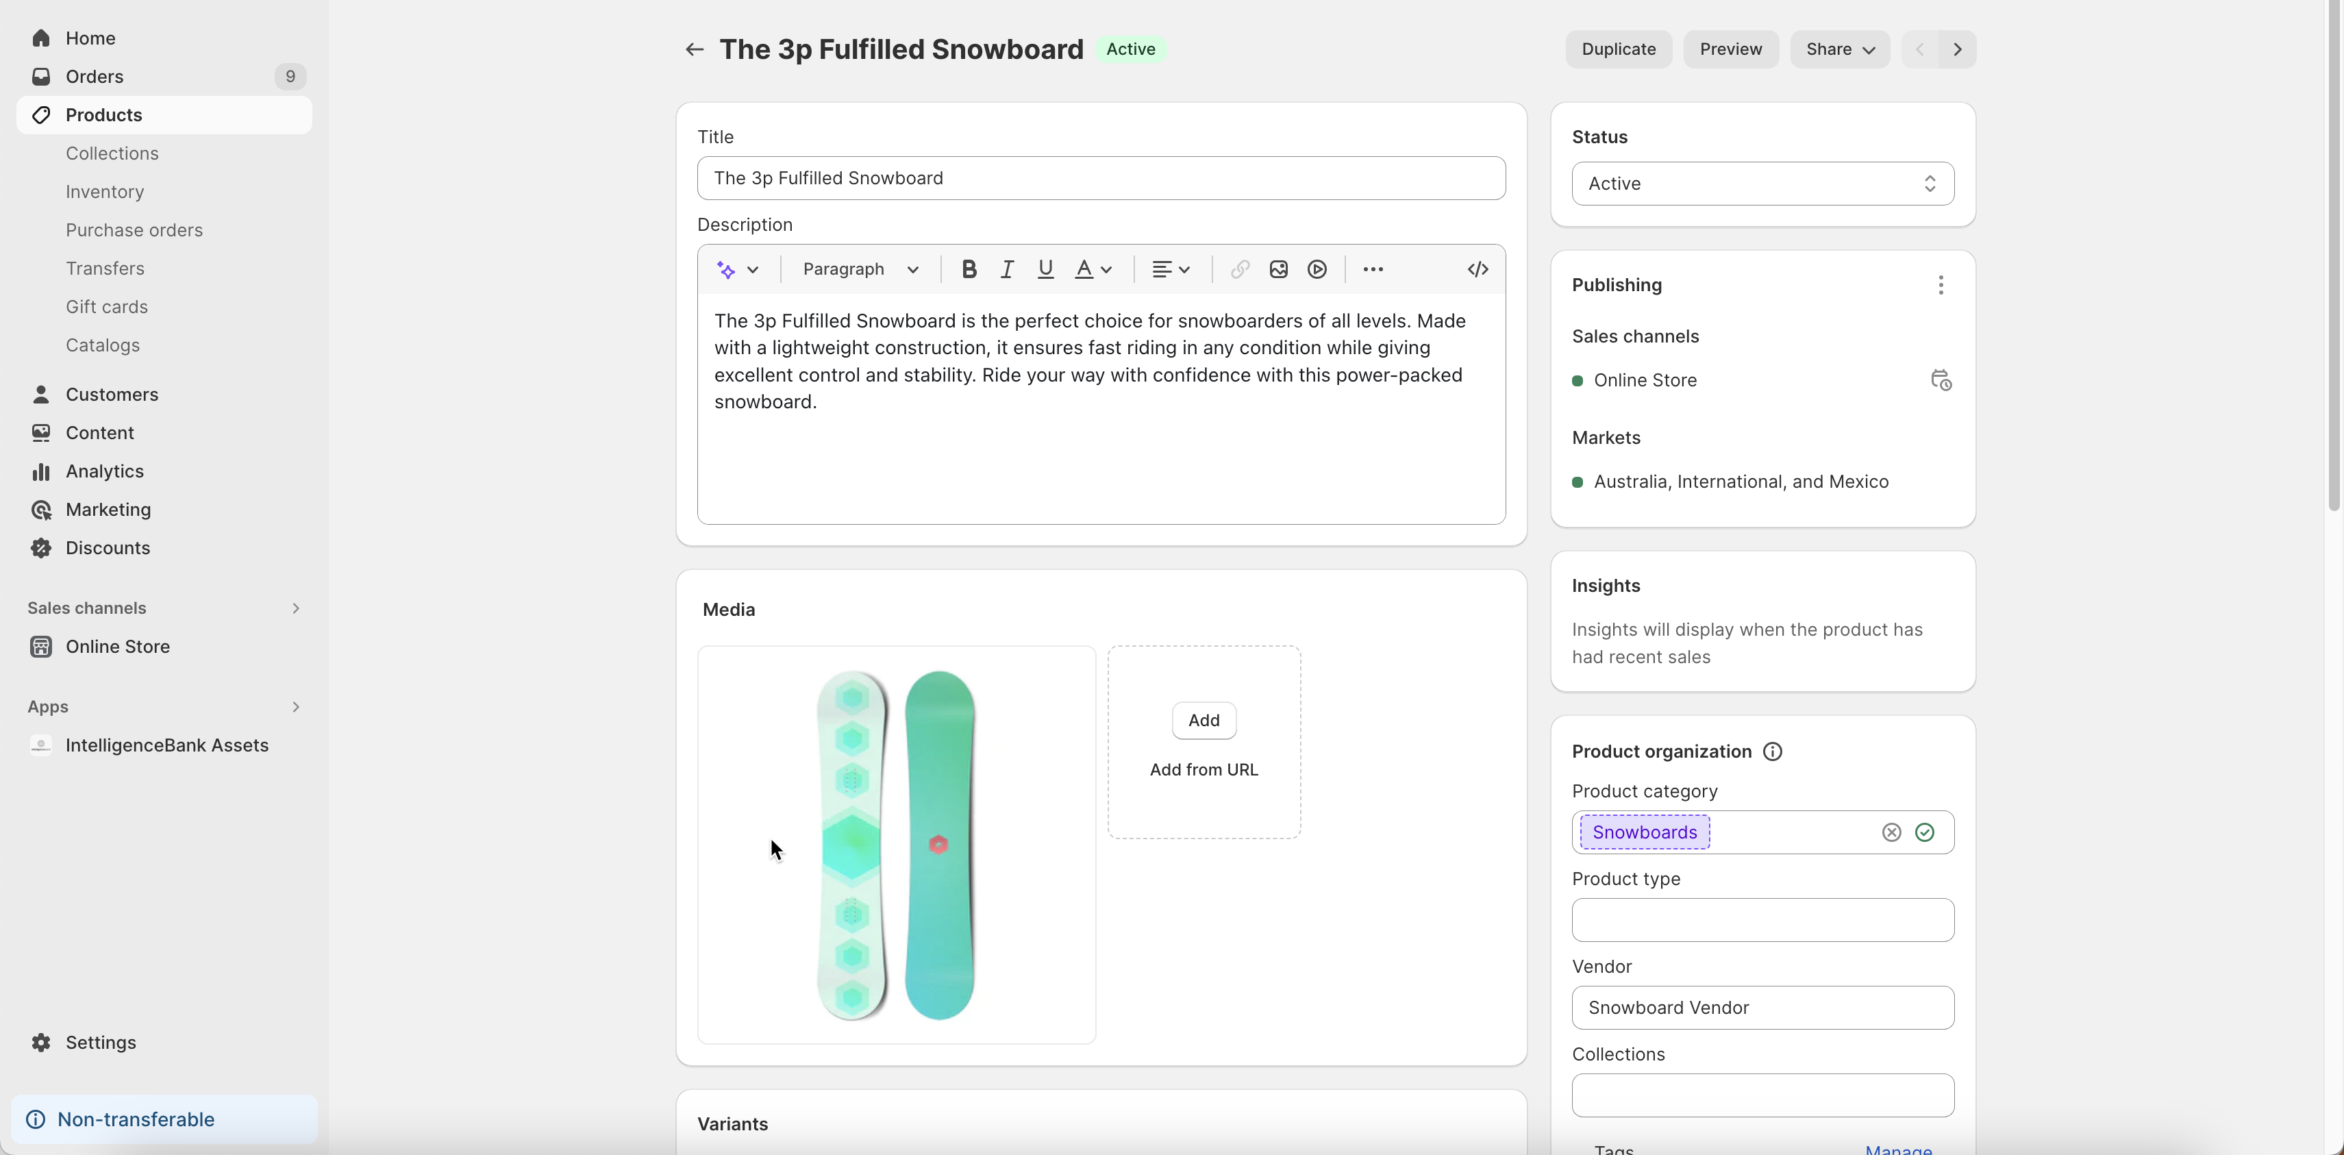Open Inventory under Products

[x=105, y=192]
